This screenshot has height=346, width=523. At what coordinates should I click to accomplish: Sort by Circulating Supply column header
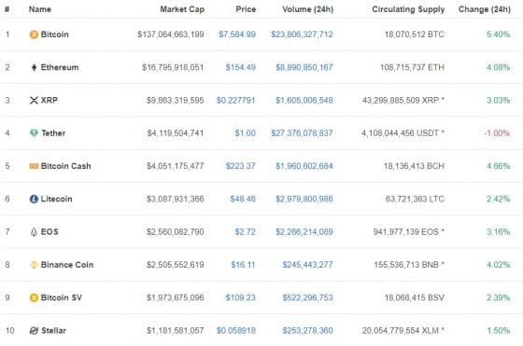(408, 9)
